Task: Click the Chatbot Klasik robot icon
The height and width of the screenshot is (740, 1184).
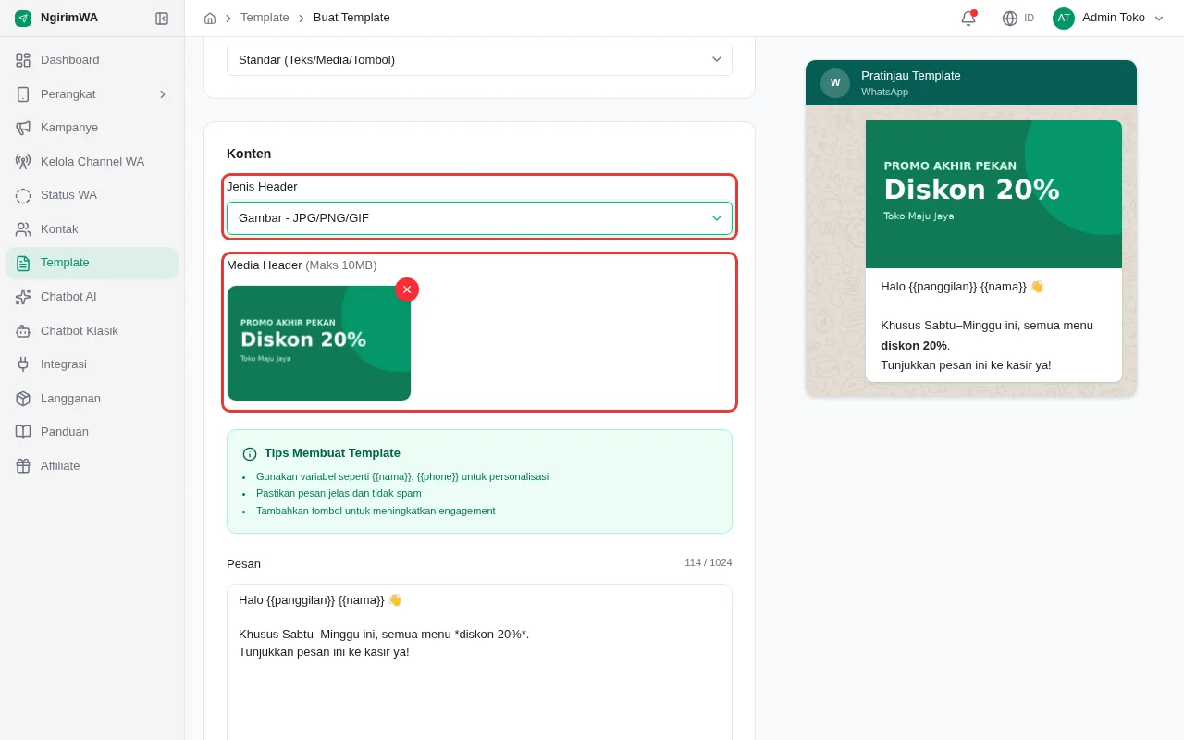Action: pos(23,331)
